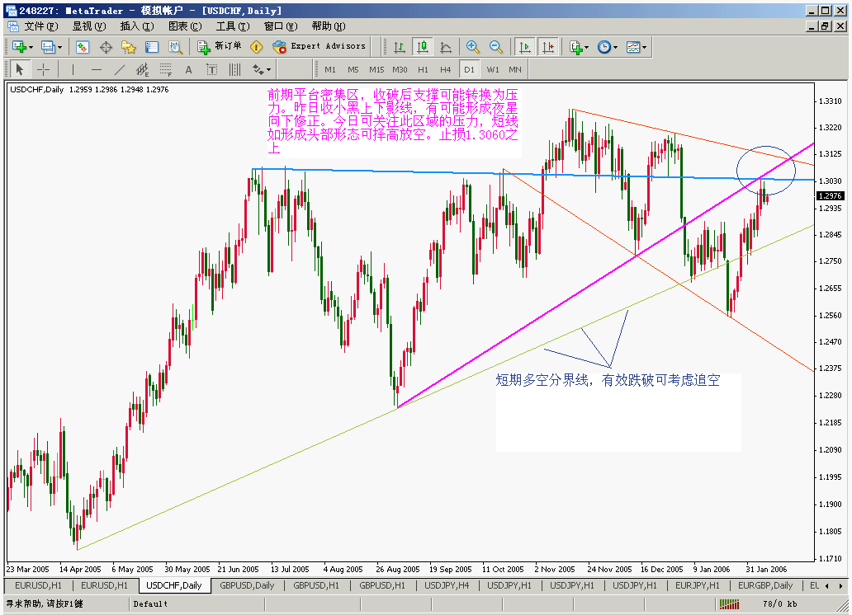The width and height of the screenshot is (852, 615).
Task: Open the Market Watch window icon
Action: 83,47
